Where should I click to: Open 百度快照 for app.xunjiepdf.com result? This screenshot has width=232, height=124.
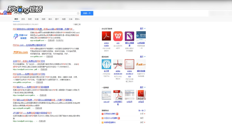[x=51, y=41]
